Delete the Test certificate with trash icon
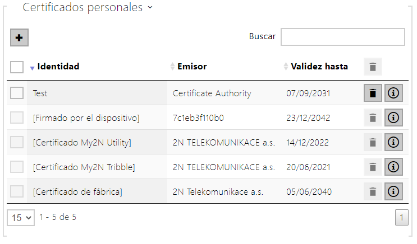Image resolution: width=417 pixels, height=244 pixels. coord(373,93)
